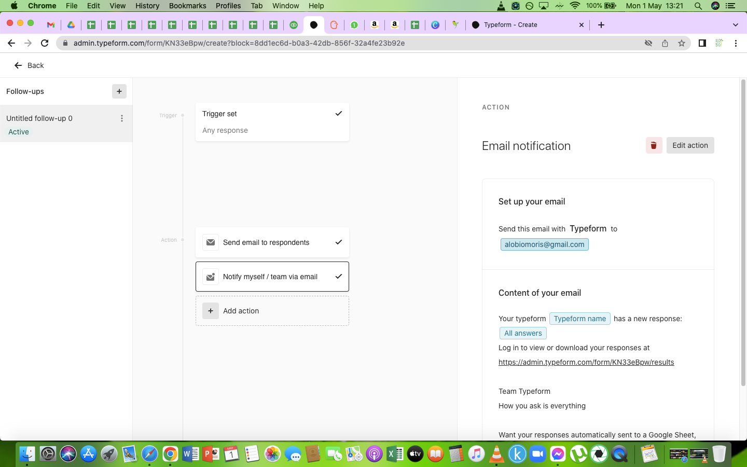
Task: Open the Untitled follow-up 0 options menu
Action: [x=122, y=118]
